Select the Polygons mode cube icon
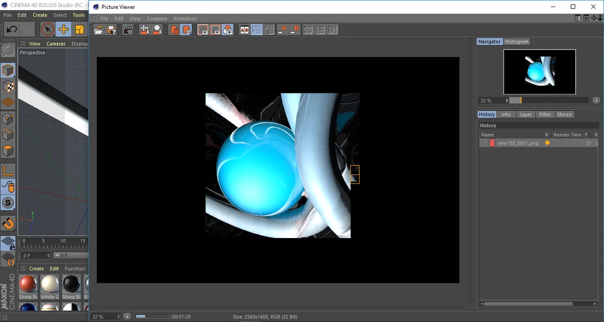 tap(8, 151)
